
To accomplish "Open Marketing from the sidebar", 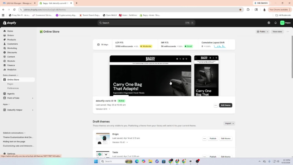I will click(12, 48).
